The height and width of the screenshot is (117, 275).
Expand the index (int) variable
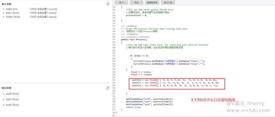[x=4, y=9]
